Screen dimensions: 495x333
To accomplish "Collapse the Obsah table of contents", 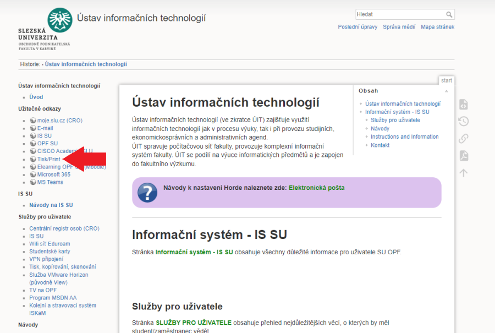I will [x=447, y=91].
